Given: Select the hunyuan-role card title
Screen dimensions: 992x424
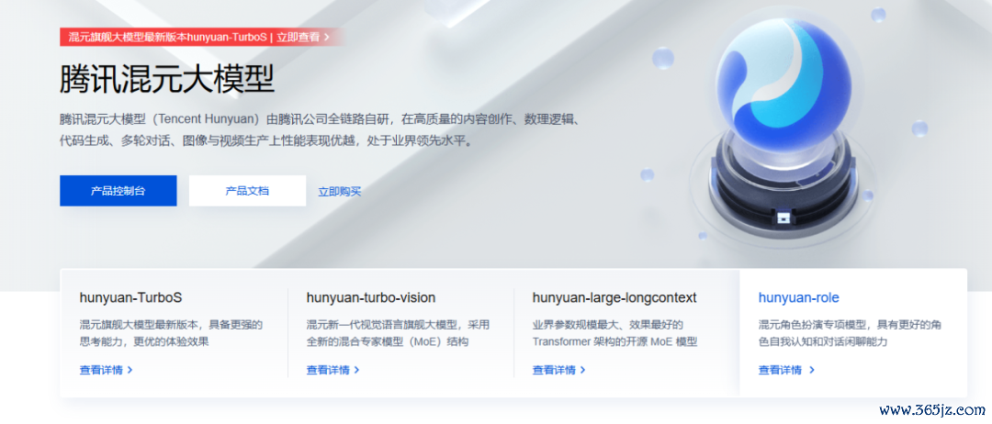Looking at the screenshot, I should click(799, 297).
